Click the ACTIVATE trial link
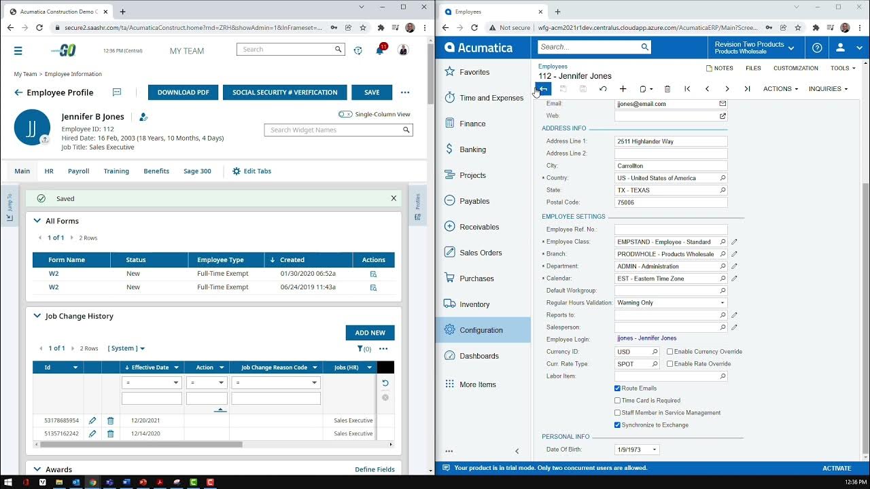This screenshot has width=870, height=489. 837,468
